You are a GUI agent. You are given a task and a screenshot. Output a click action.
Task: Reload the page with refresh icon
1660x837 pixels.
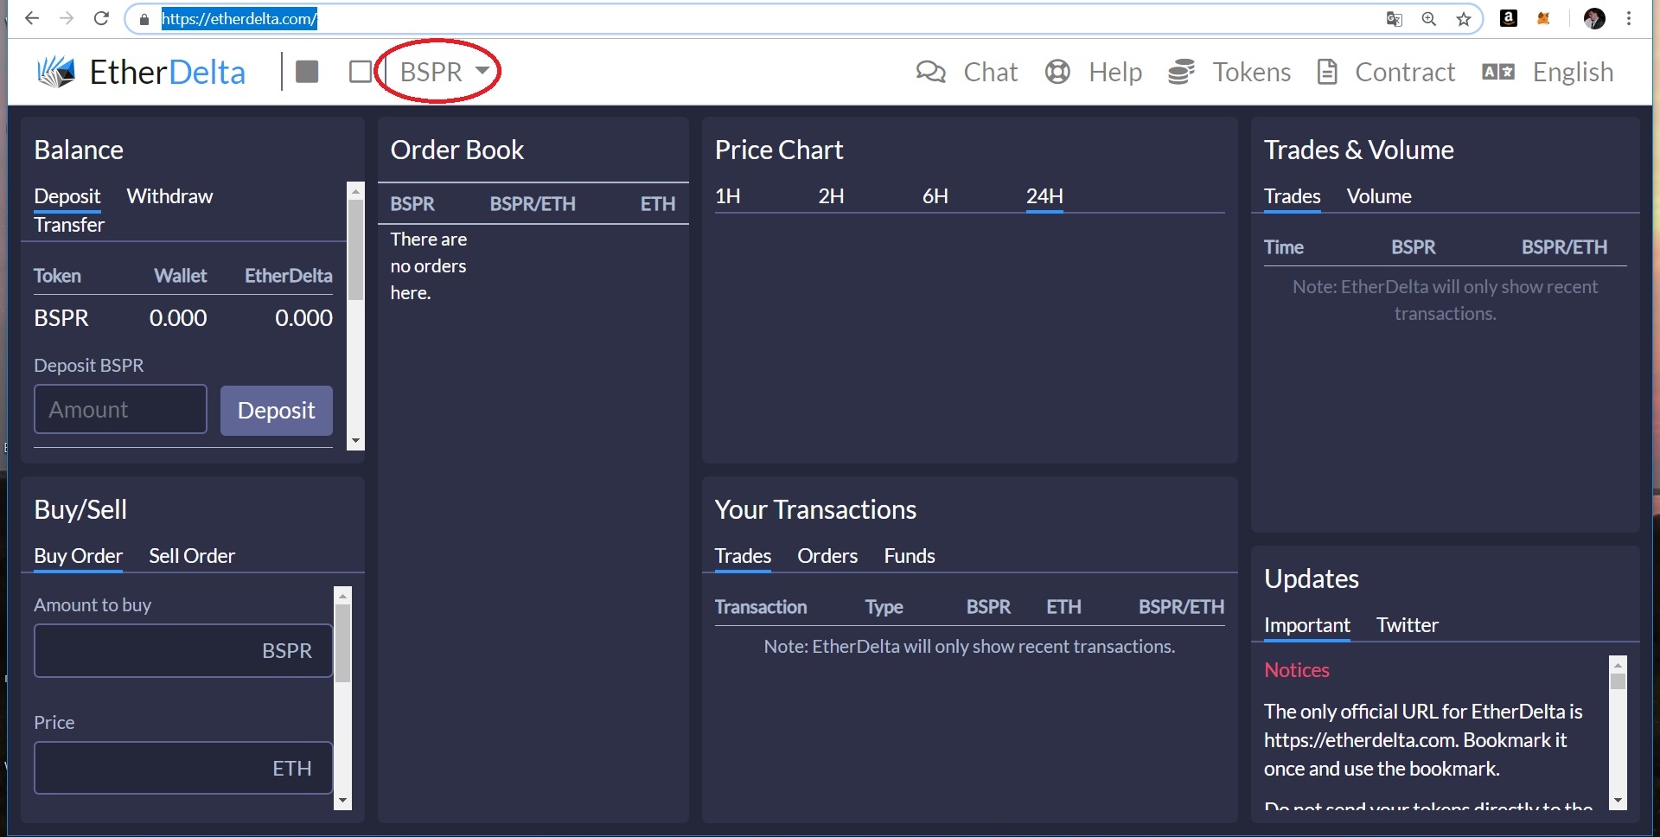(x=101, y=18)
